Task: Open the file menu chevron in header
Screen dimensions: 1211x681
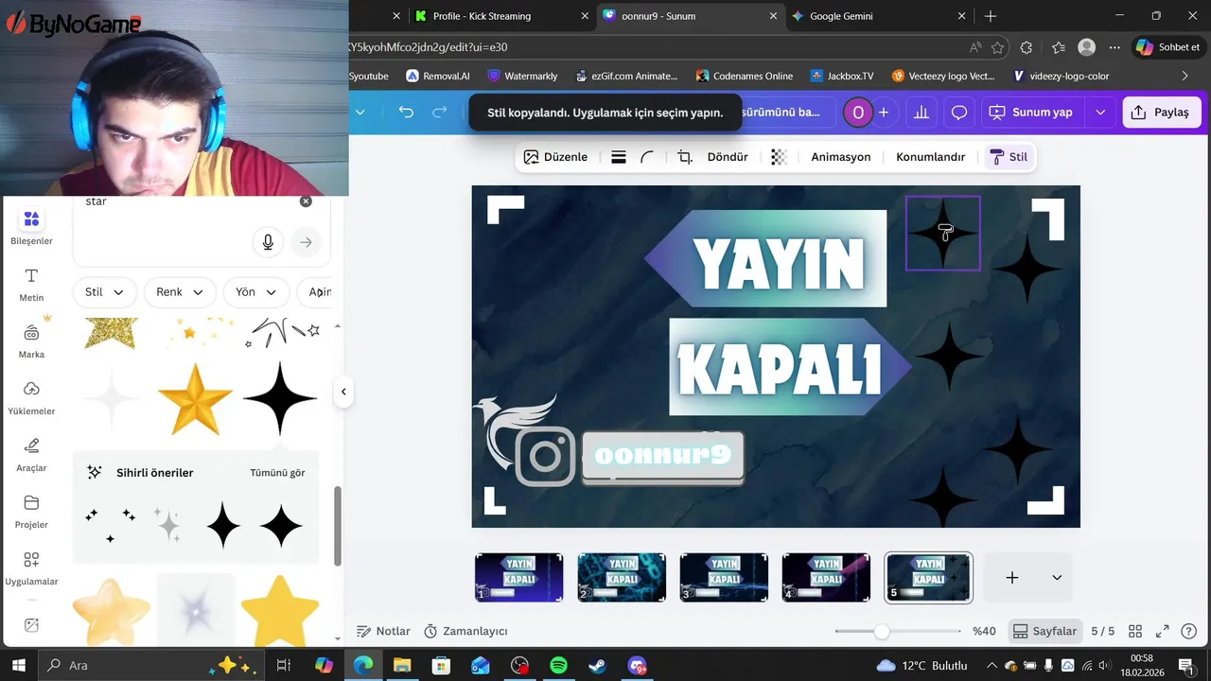Action: tap(360, 112)
